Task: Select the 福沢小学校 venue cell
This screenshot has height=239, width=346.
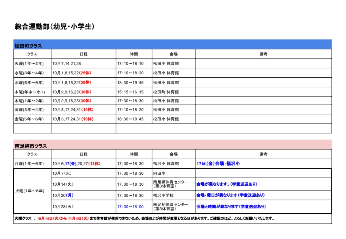Action: (163, 195)
